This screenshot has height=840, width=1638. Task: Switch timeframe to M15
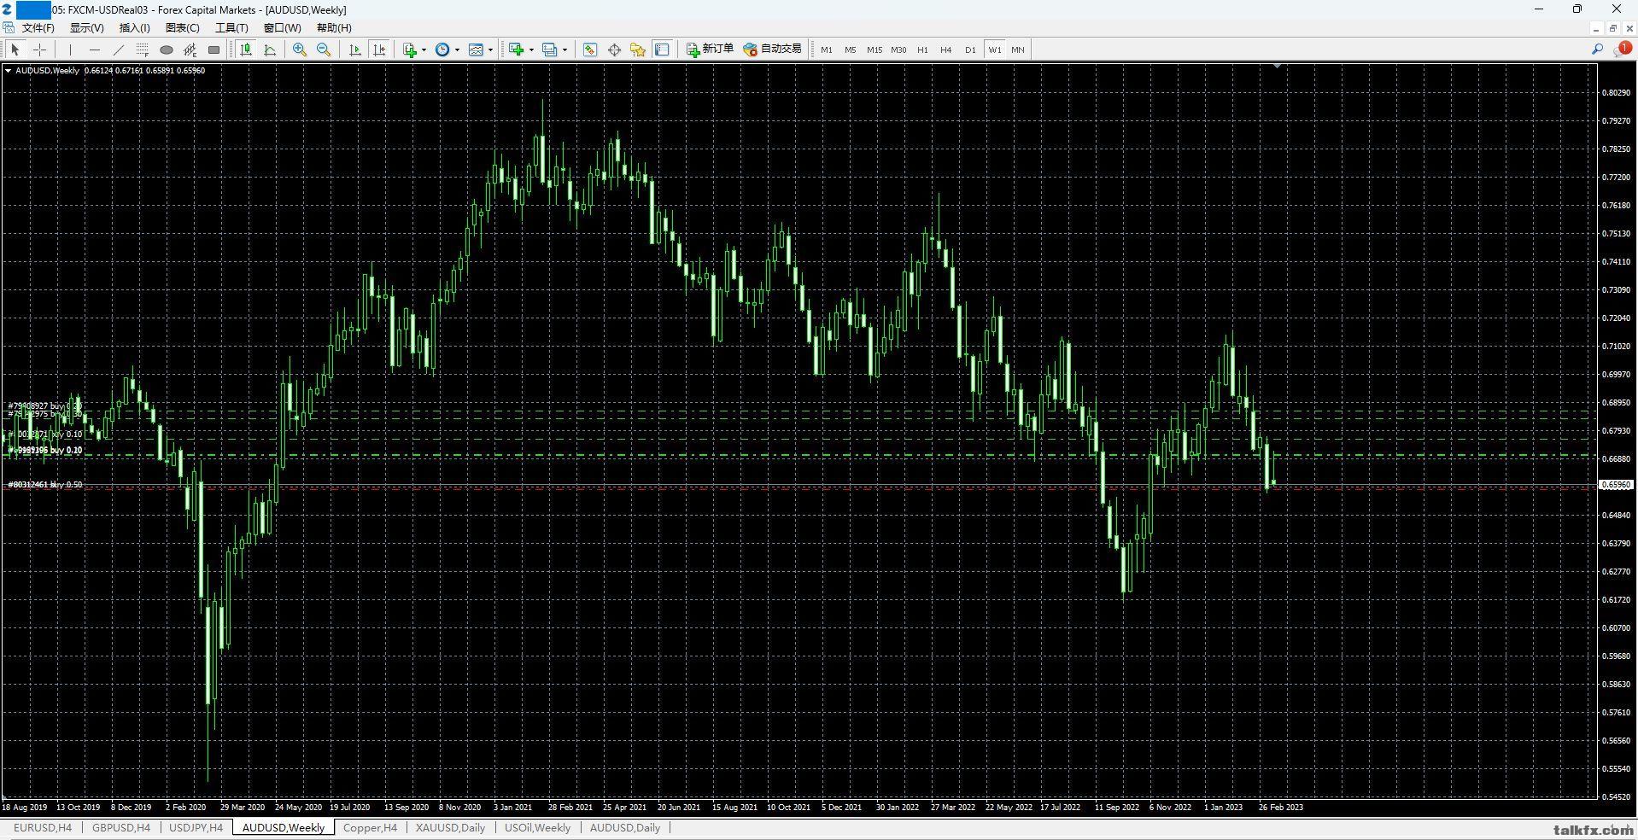[x=875, y=50]
